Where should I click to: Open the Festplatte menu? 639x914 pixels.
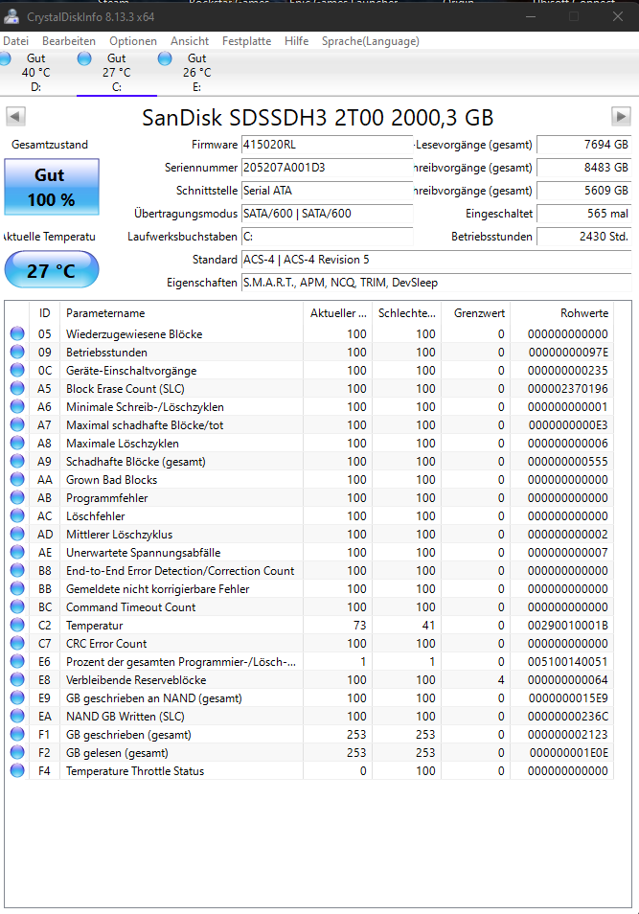(x=246, y=41)
